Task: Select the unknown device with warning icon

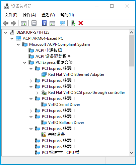Action: pos(56,135)
